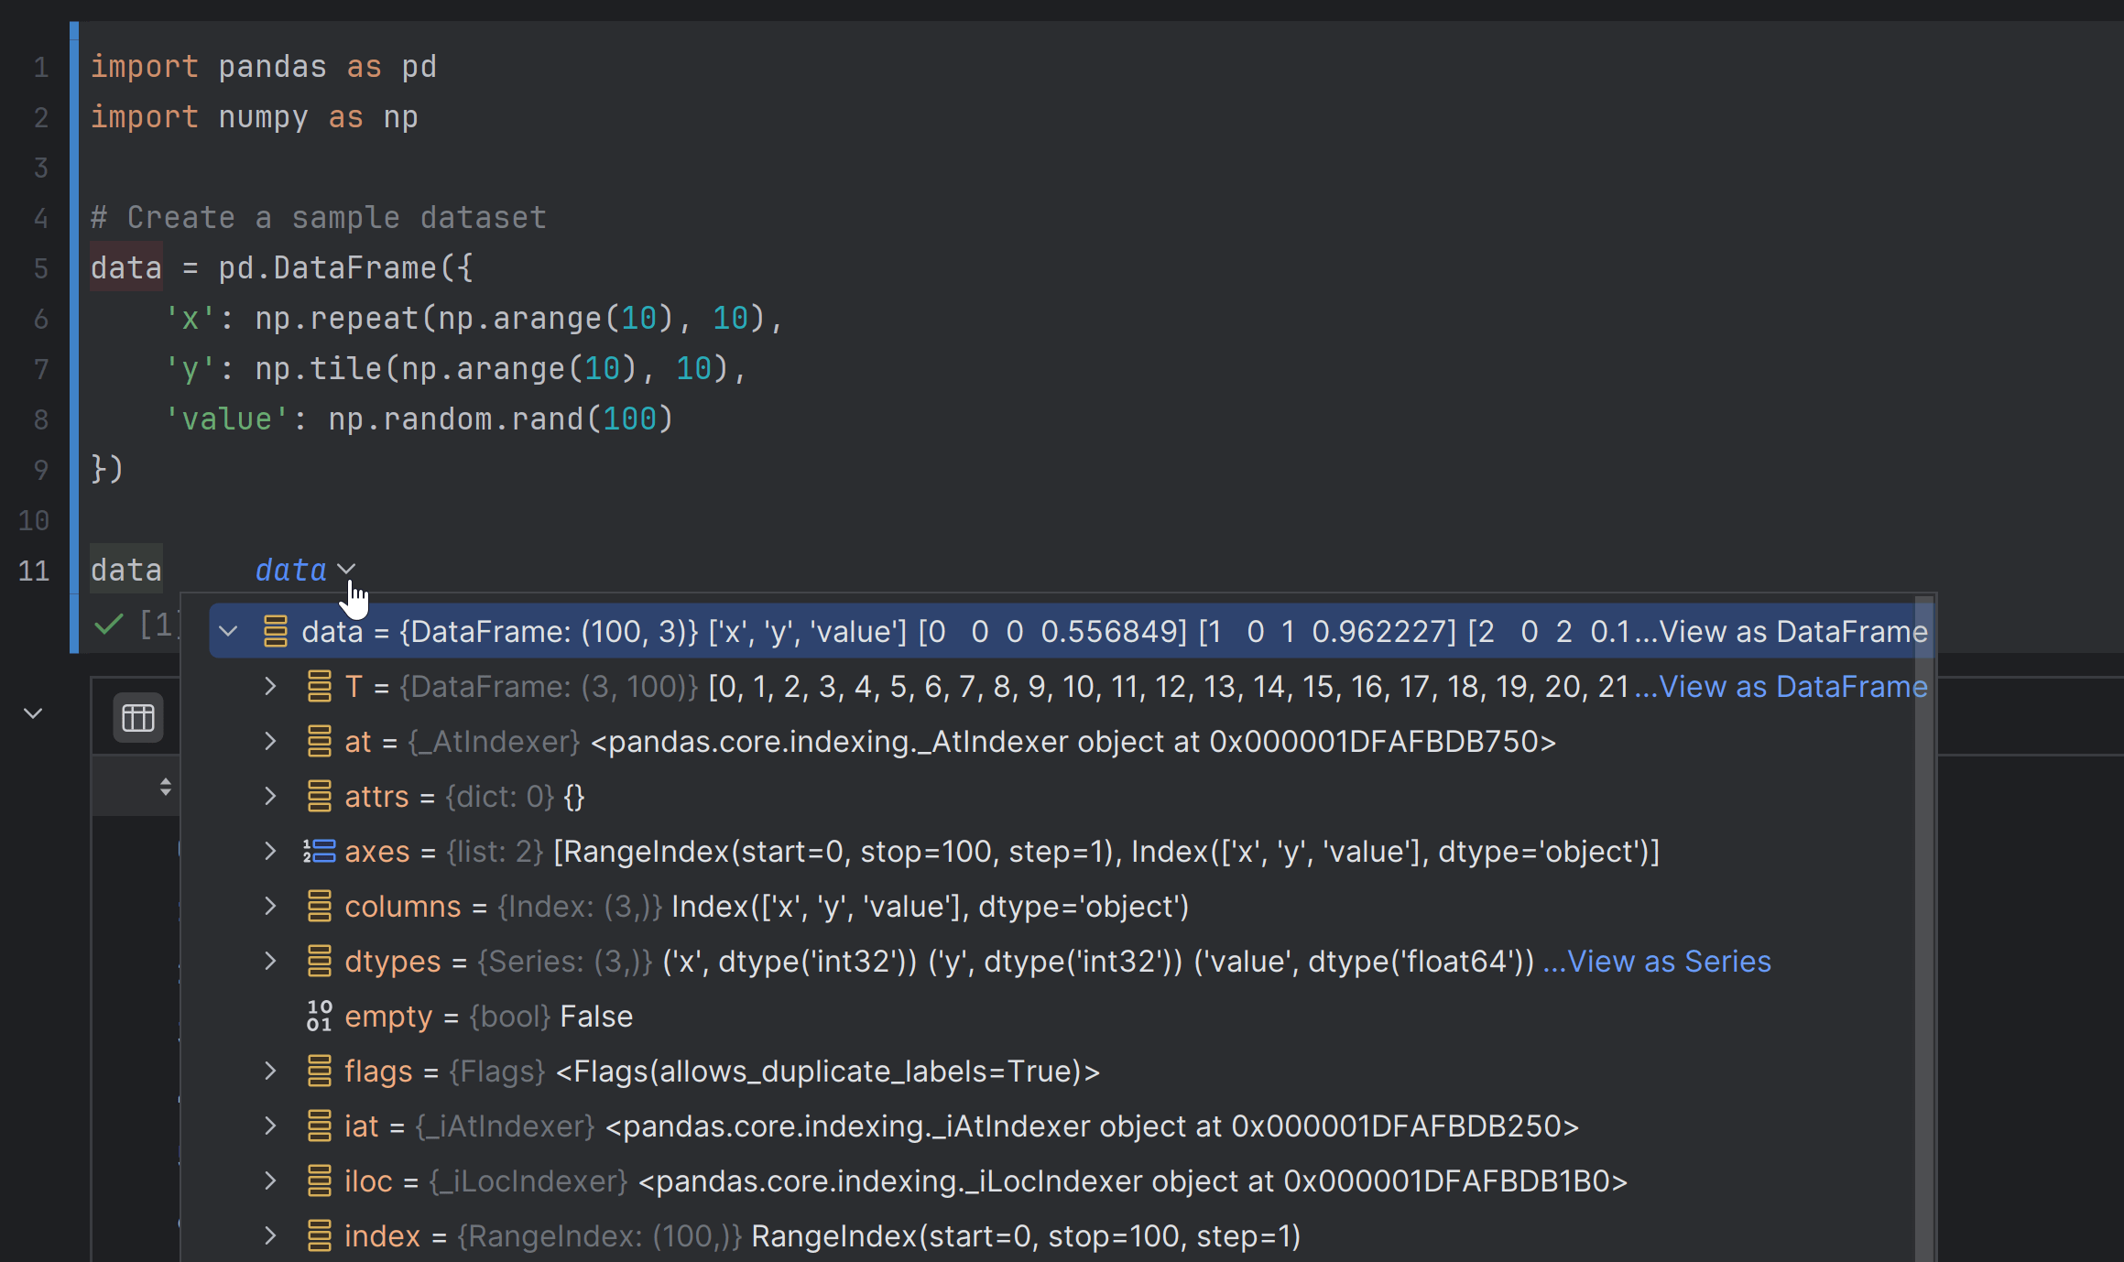Click the boolean type icon beside empty
This screenshot has width=2124, height=1262.
tap(318, 1016)
